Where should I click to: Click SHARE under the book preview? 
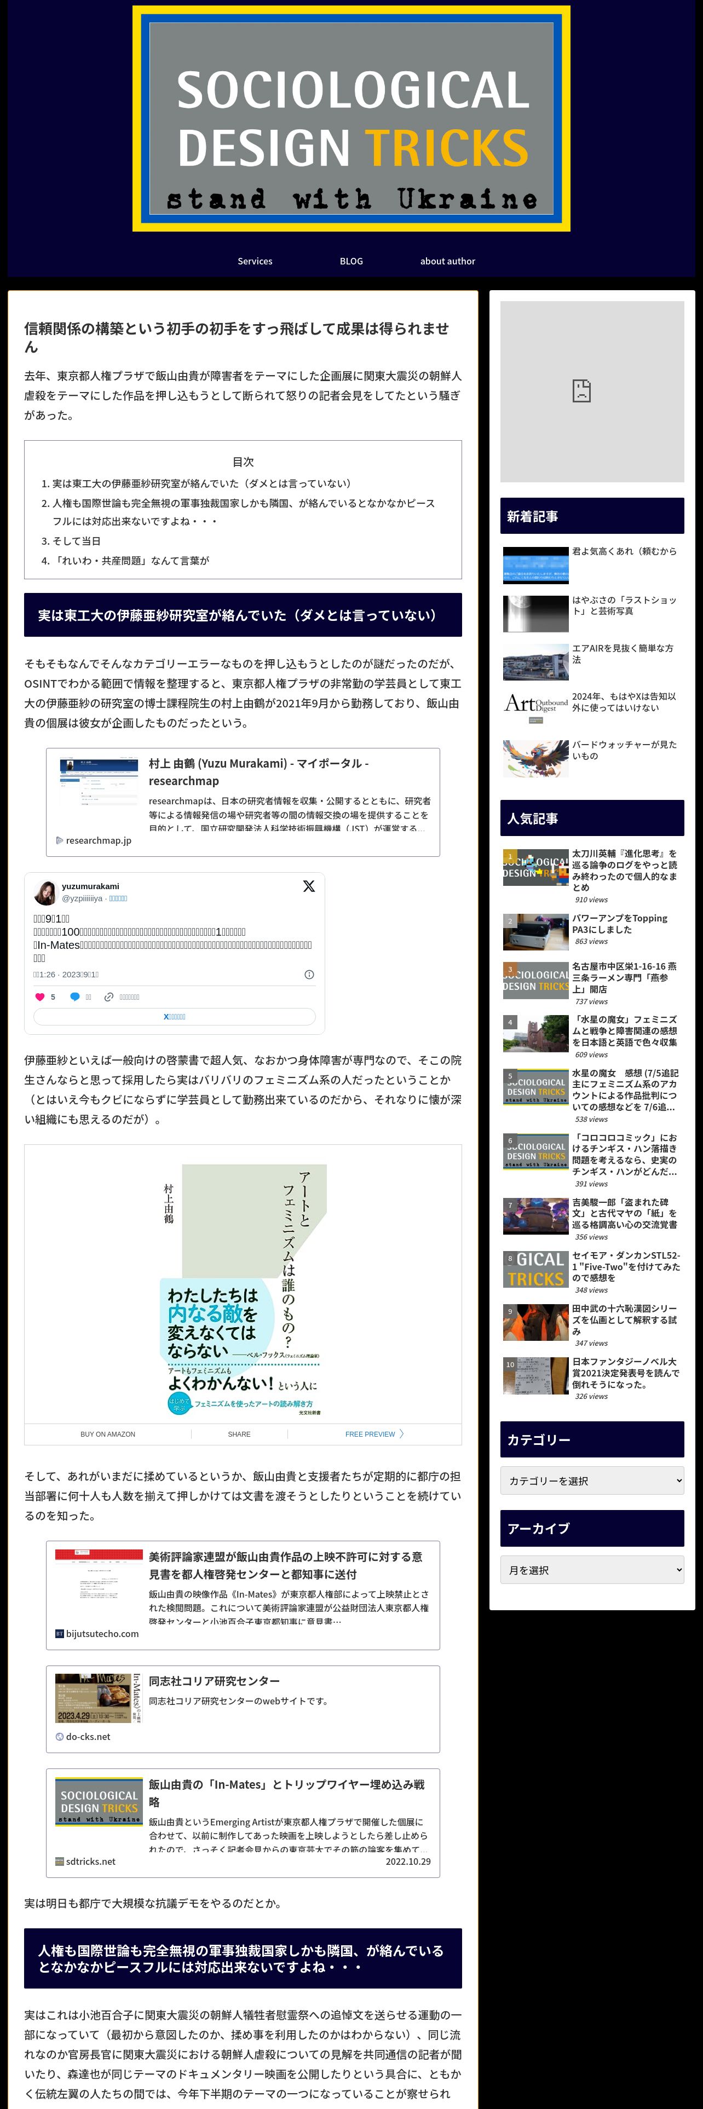coord(239,1433)
